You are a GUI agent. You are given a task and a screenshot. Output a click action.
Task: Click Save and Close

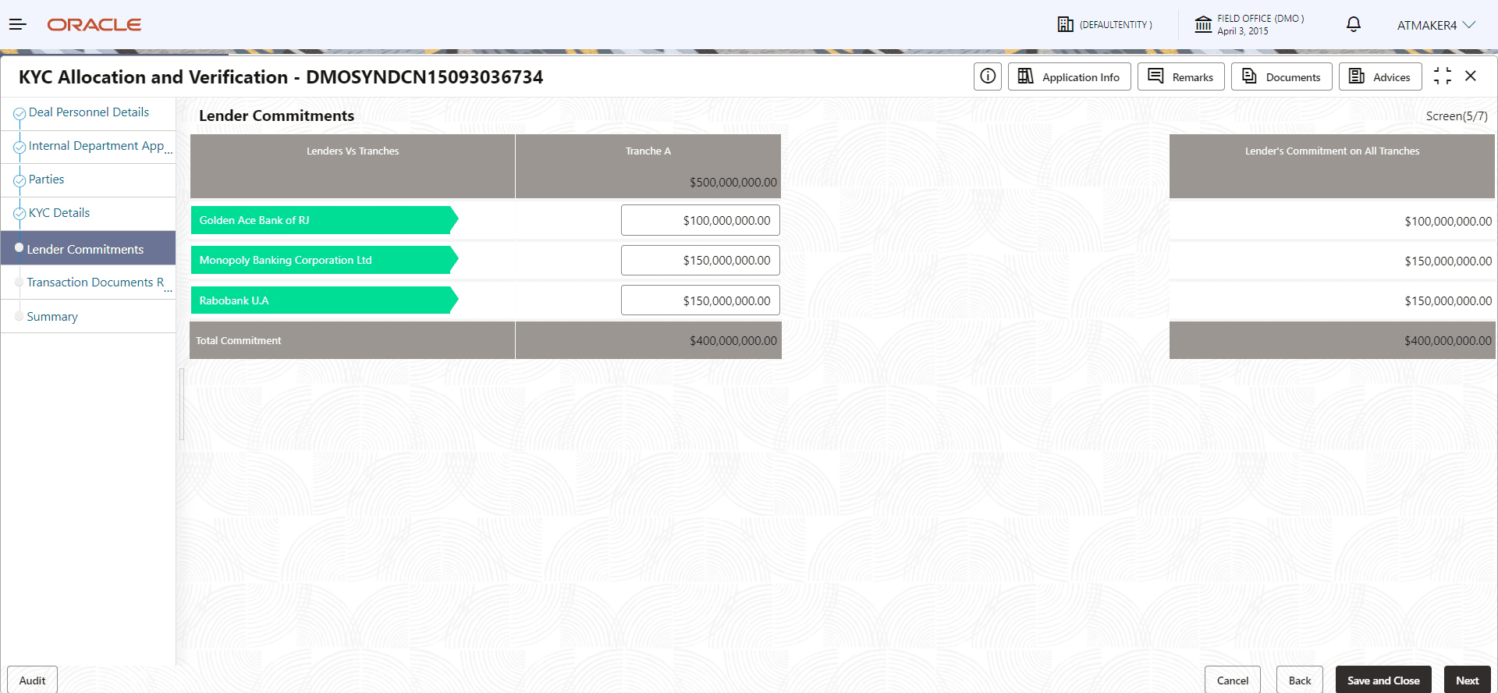[1383, 680]
